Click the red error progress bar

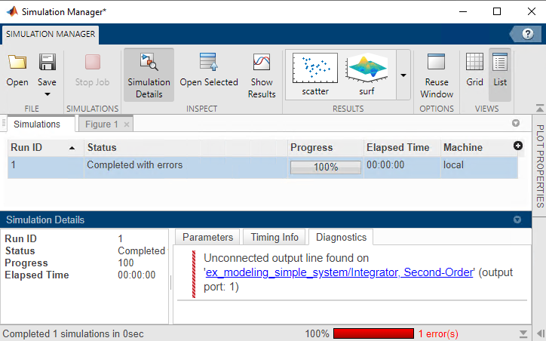point(373,333)
